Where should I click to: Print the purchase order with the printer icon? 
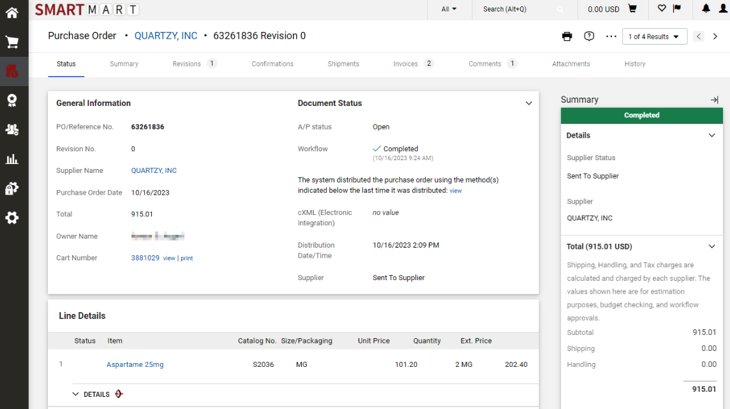click(x=567, y=36)
